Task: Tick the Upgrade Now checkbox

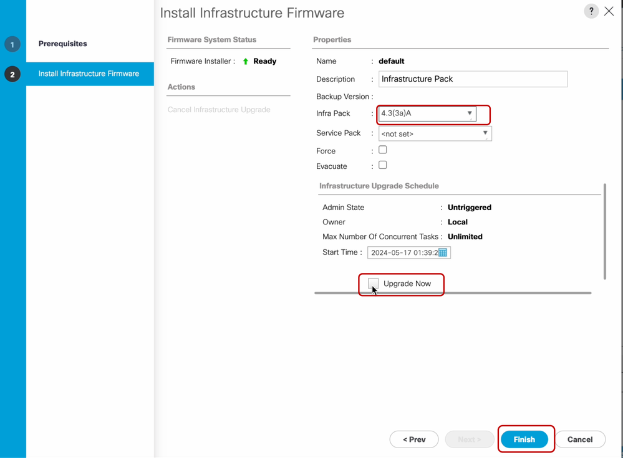Action: click(x=373, y=283)
